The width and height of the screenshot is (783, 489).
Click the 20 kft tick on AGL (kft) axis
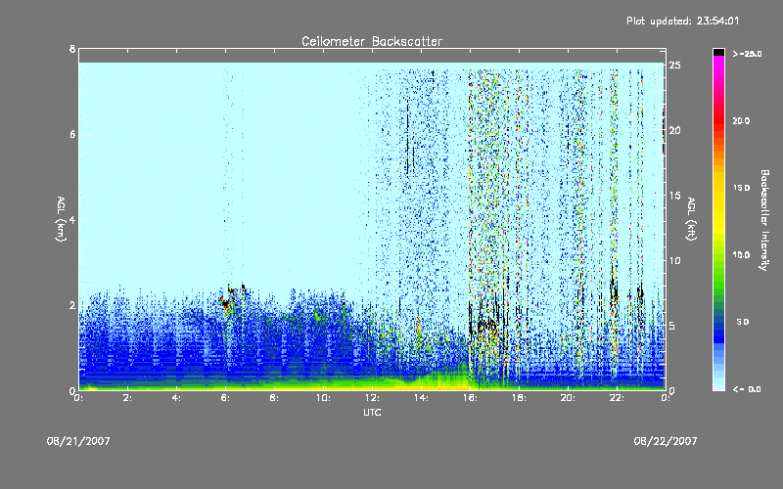[x=674, y=130]
